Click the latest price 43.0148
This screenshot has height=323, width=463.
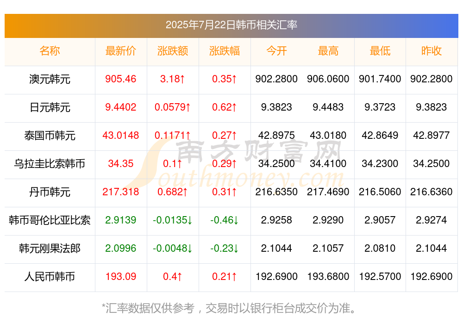(x=121, y=135)
